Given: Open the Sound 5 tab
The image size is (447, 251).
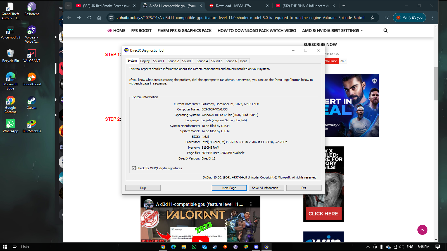Looking at the screenshot, I should [x=217, y=61].
